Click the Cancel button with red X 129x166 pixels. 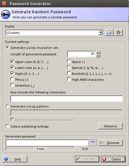click(x=113, y=159)
